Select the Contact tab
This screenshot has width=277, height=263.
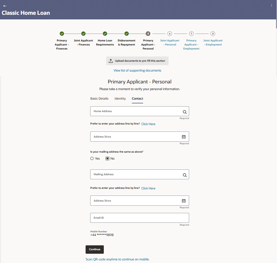tap(137, 98)
